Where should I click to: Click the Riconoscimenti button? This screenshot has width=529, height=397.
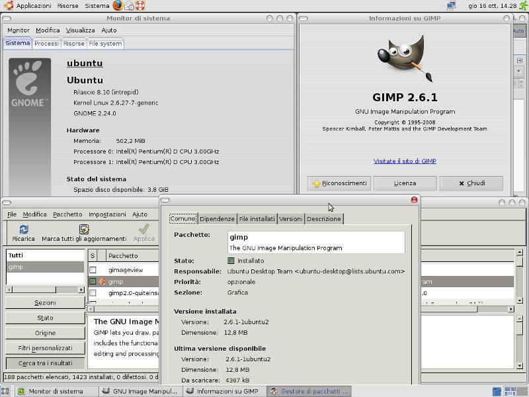point(339,183)
